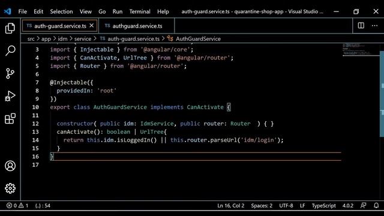Show errors and warnings in status bar
The height and width of the screenshot is (216, 384).
click(17, 205)
